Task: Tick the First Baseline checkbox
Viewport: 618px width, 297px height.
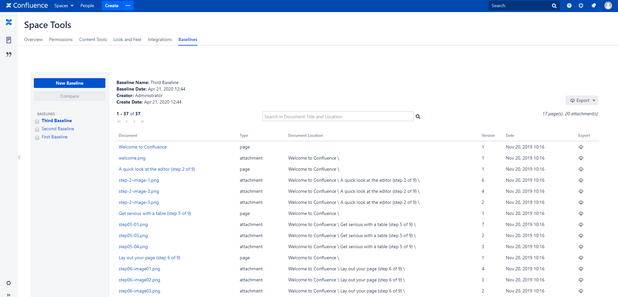Action: tap(37, 138)
